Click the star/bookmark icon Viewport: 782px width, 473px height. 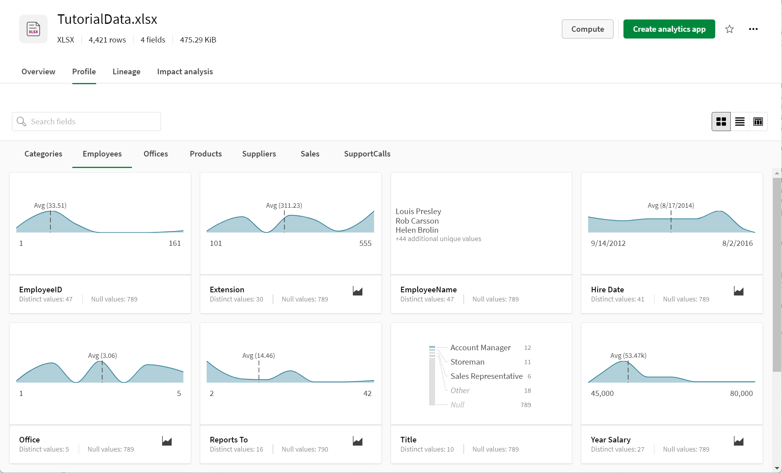(x=730, y=29)
